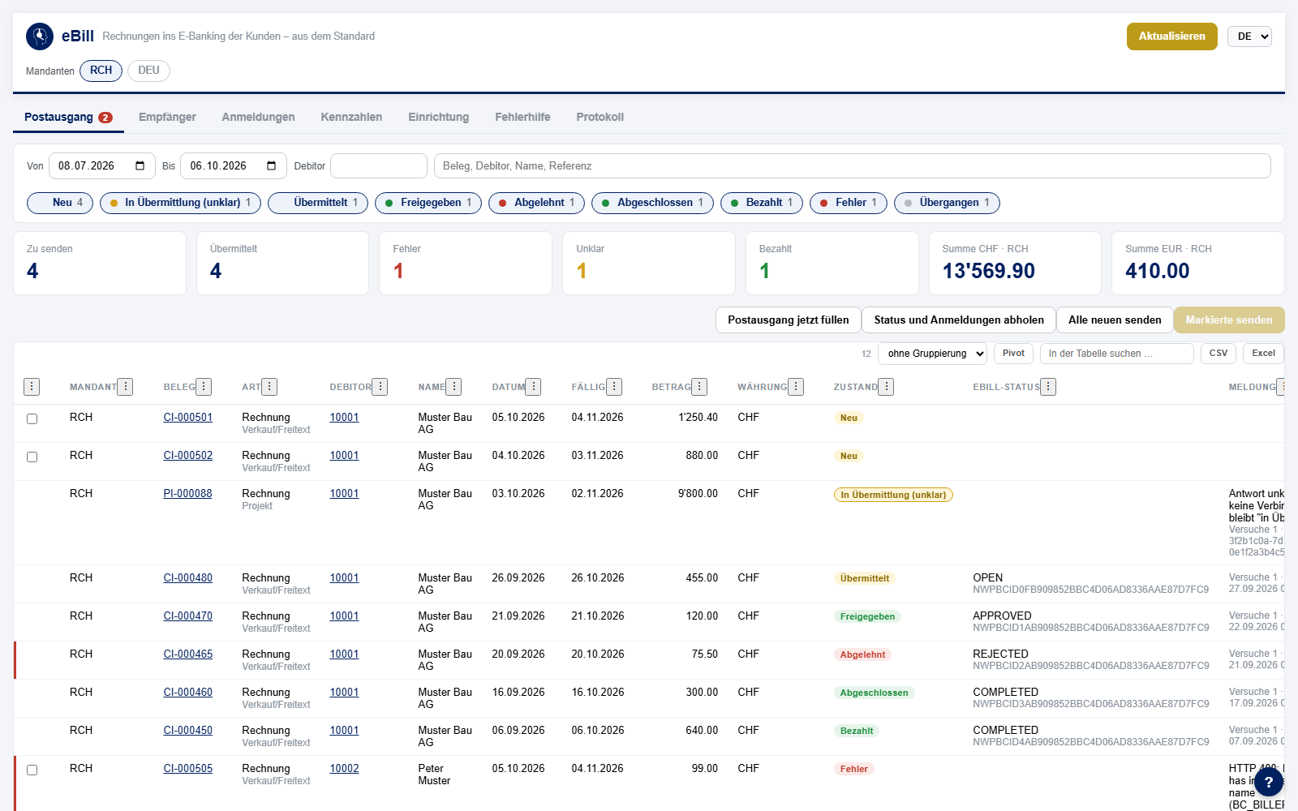Click Alle neuen senden button
The width and height of the screenshot is (1298, 811).
[x=1115, y=320]
